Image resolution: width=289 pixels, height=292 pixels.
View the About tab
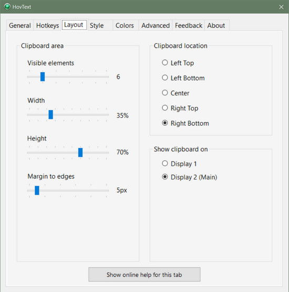pos(216,25)
